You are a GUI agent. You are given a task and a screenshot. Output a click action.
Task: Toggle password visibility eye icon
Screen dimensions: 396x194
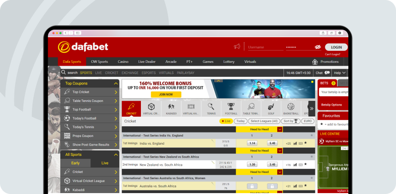317,47
